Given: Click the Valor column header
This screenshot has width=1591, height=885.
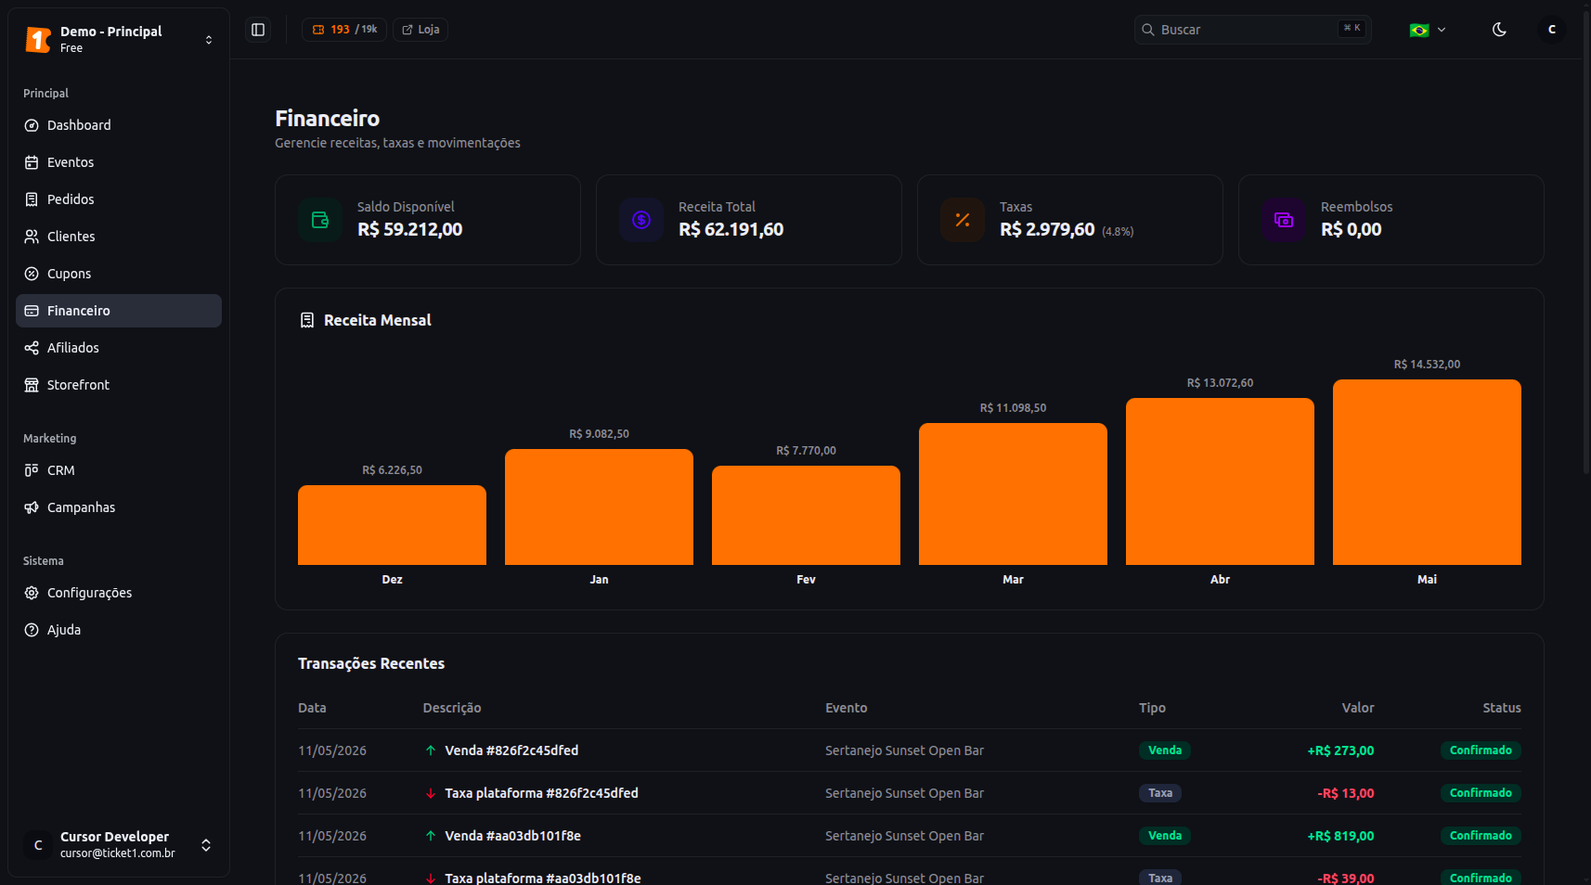Looking at the screenshot, I should click(x=1358, y=708).
